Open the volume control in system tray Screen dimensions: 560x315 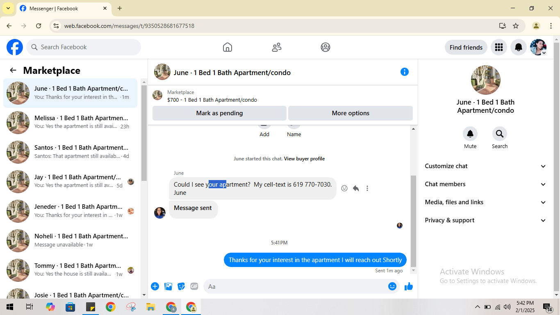pyautogui.click(x=507, y=307)
